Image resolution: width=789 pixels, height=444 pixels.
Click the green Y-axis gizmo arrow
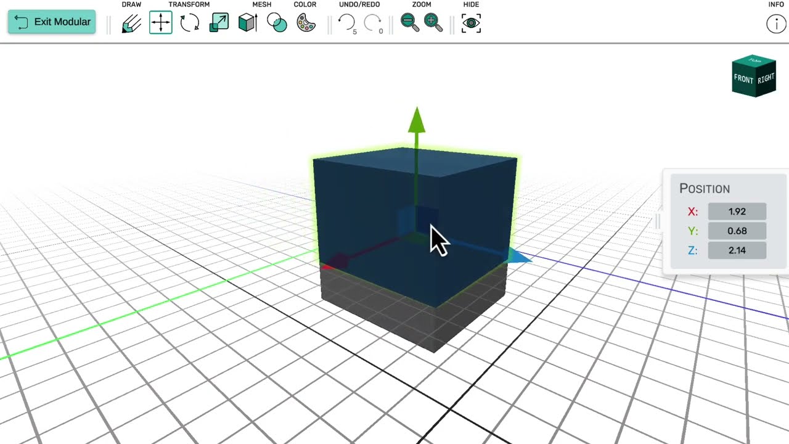click(x=417, y=120)
